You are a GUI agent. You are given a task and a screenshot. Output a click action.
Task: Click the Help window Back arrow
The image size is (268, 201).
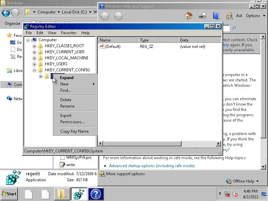pos(105,16)
